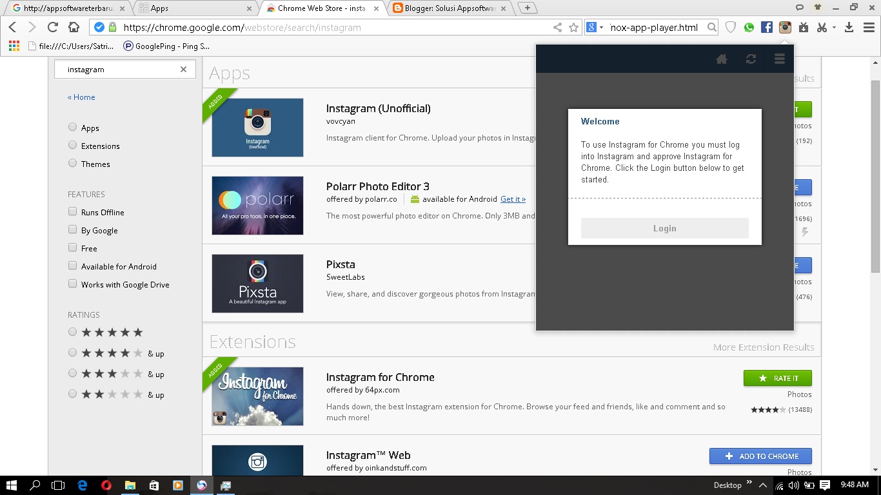Screen dimensions: 881x495
Task: Open the menu icon in Instagram popup
Action: pyautogui.click(x=780, y=59)
